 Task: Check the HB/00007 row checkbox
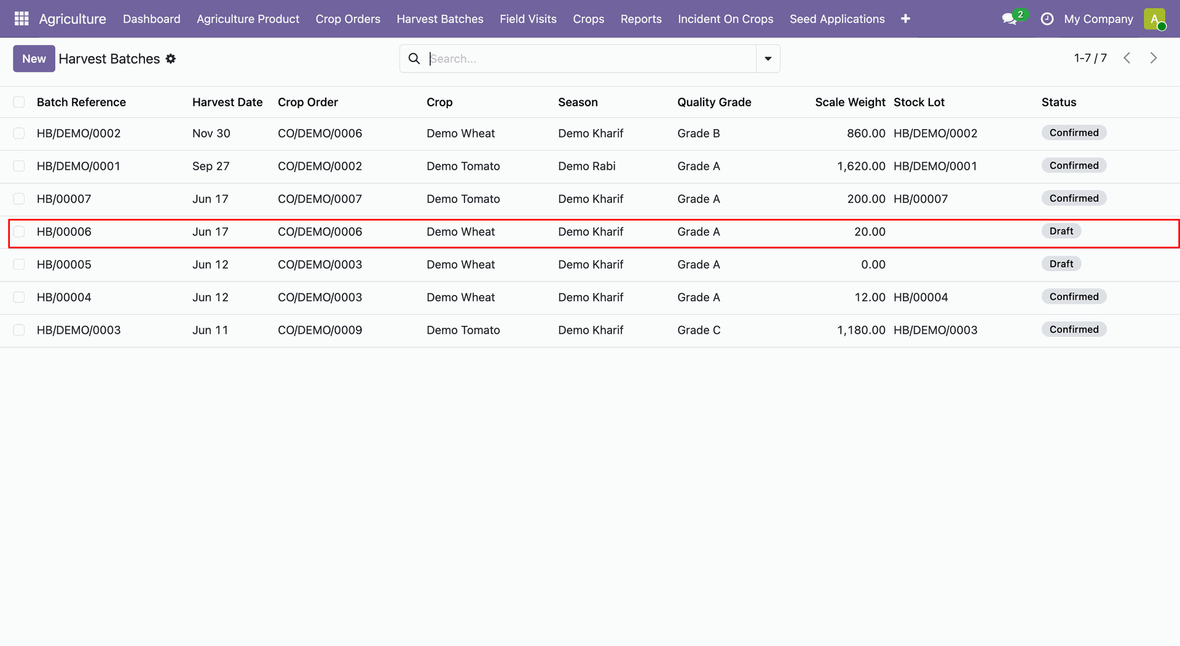coord(19,199)
